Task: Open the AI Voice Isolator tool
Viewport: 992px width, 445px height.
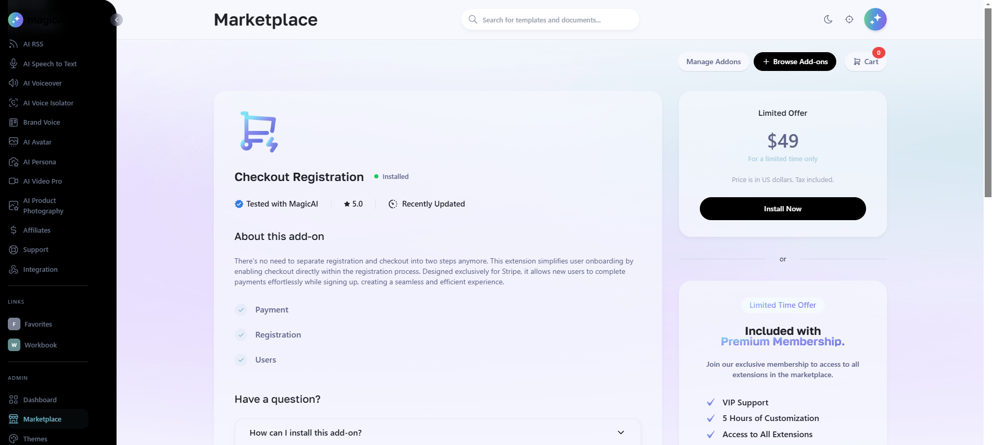Action: click(48, 103)
